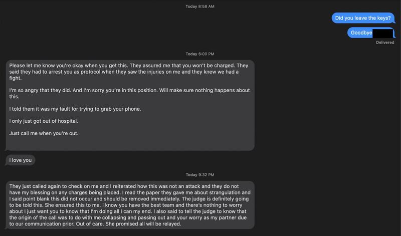Click the "Just call me when you're out" line
This screenshot has width=401, height=236.
45,133
